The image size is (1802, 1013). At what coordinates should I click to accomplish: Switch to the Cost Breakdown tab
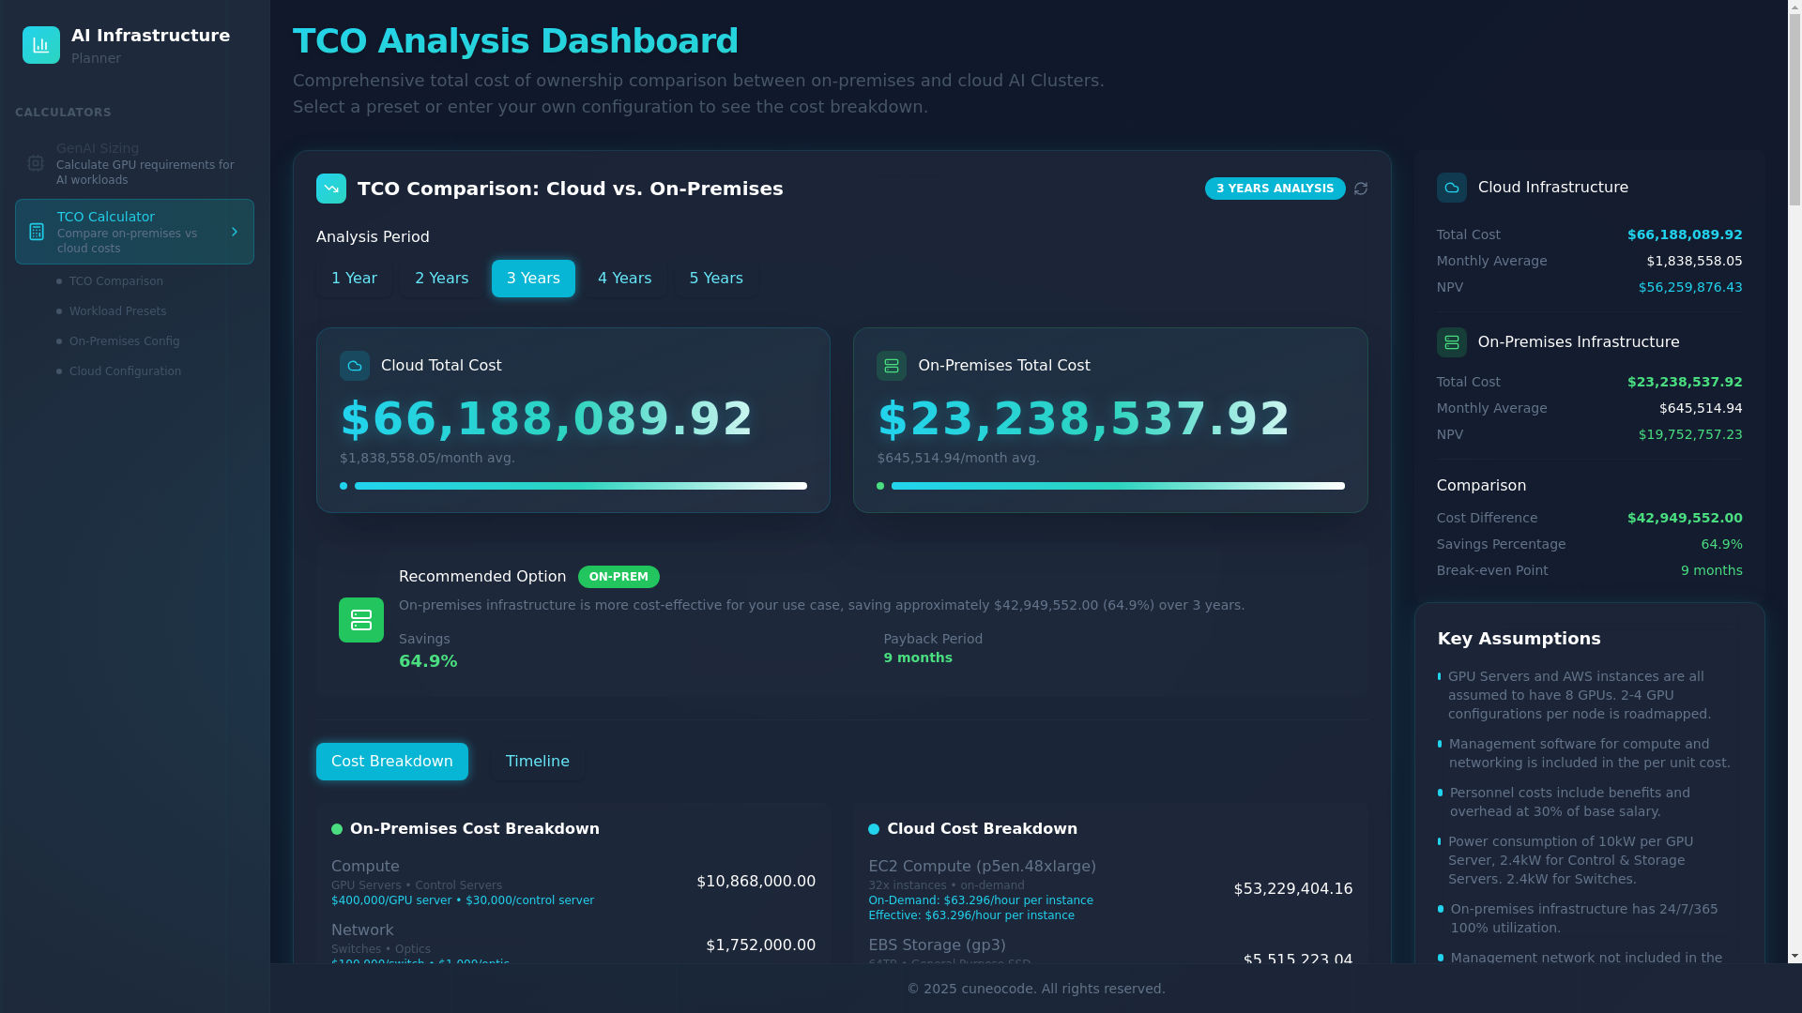tap(392, 762)
